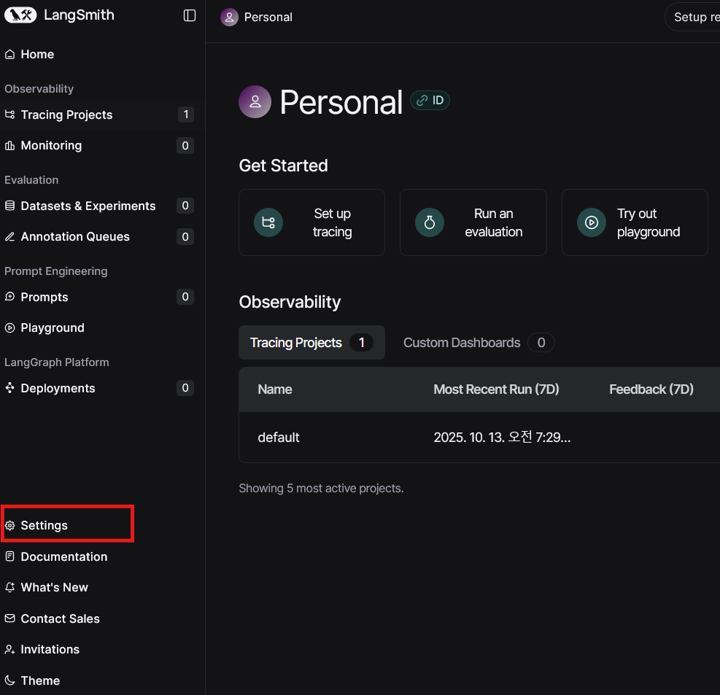Click the Name column header
Screen dimensions: 720x695
(275, 389)
